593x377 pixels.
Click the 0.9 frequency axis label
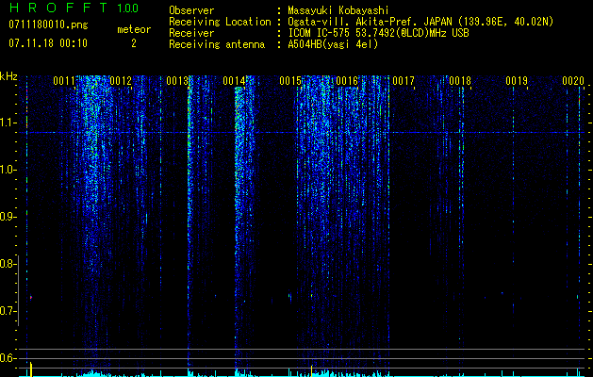[8, 217]
